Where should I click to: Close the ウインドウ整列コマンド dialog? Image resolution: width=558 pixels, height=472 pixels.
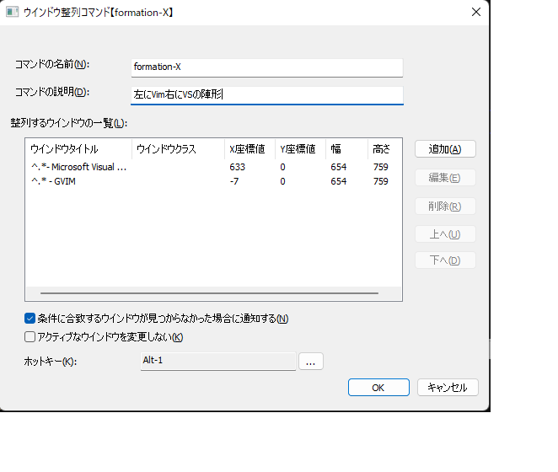coord(475,12)
